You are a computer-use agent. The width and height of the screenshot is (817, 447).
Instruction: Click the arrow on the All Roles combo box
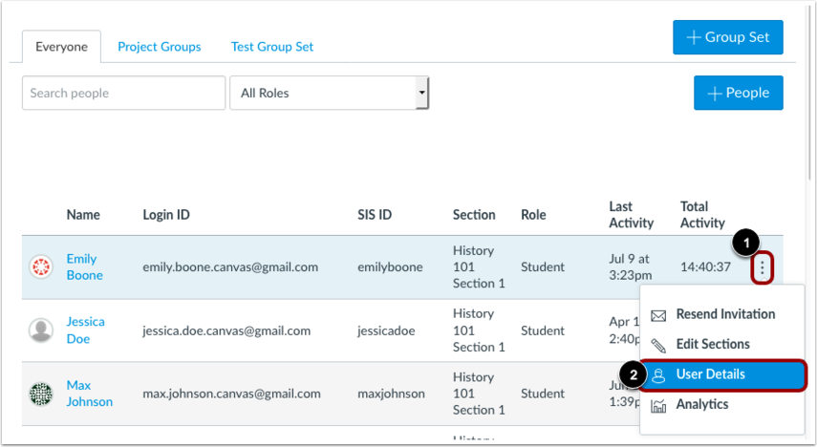[x=421, y=93]
